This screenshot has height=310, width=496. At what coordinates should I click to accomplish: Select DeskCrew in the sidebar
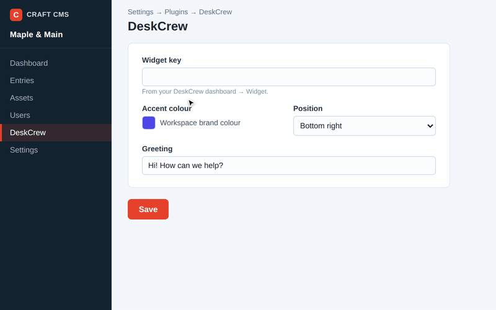[56, 133]
